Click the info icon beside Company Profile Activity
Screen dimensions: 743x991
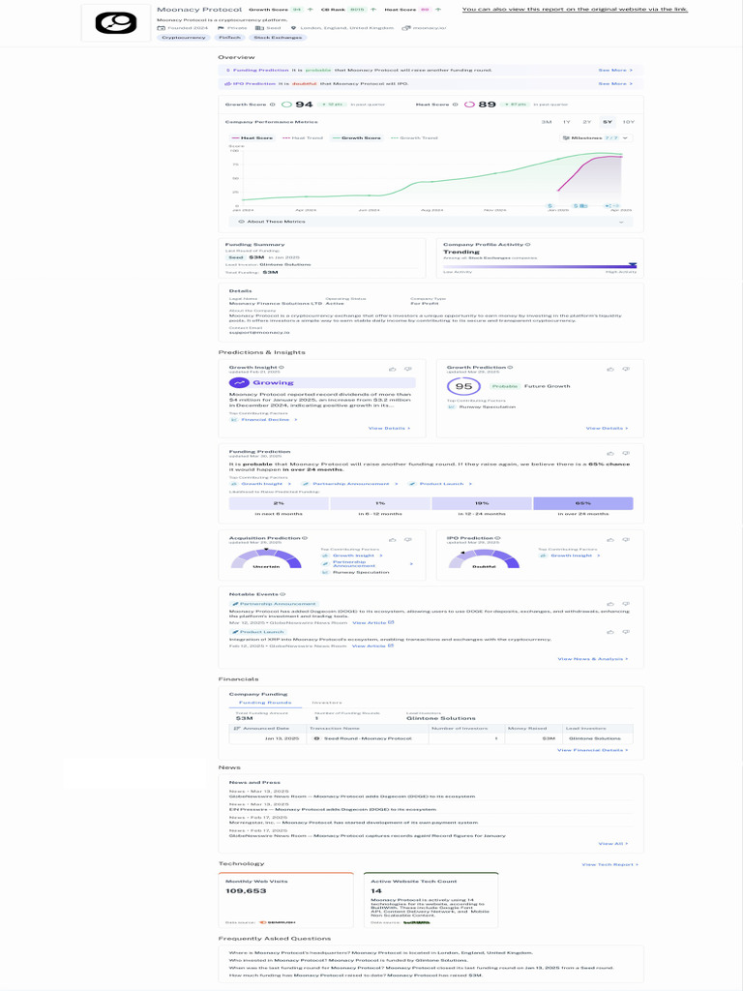tap(527, 245)
